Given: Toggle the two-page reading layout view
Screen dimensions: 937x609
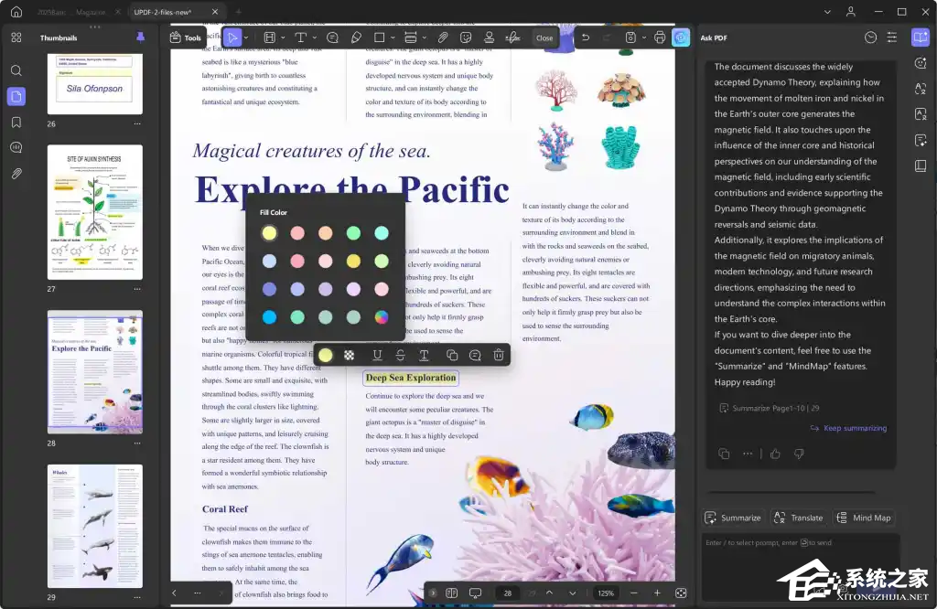Looking at the screenshot, I should click(x=451, y=593).
